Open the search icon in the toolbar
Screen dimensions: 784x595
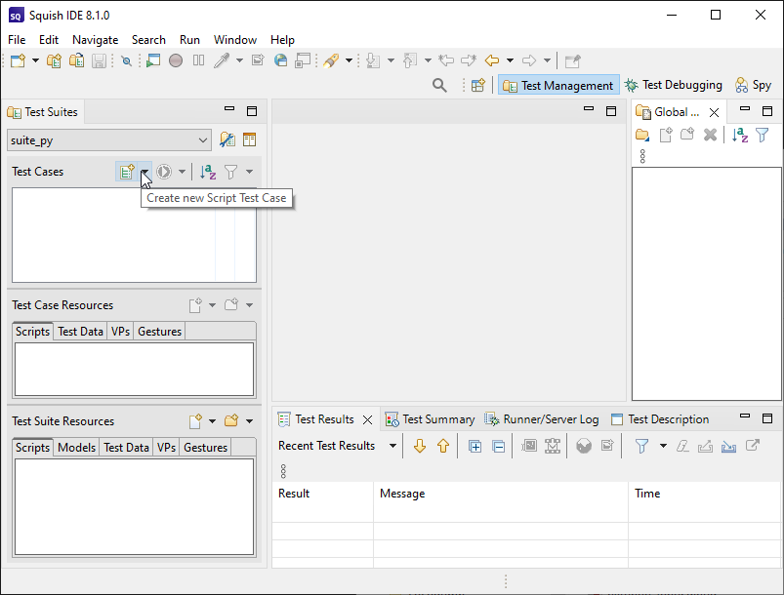point(439,85)
